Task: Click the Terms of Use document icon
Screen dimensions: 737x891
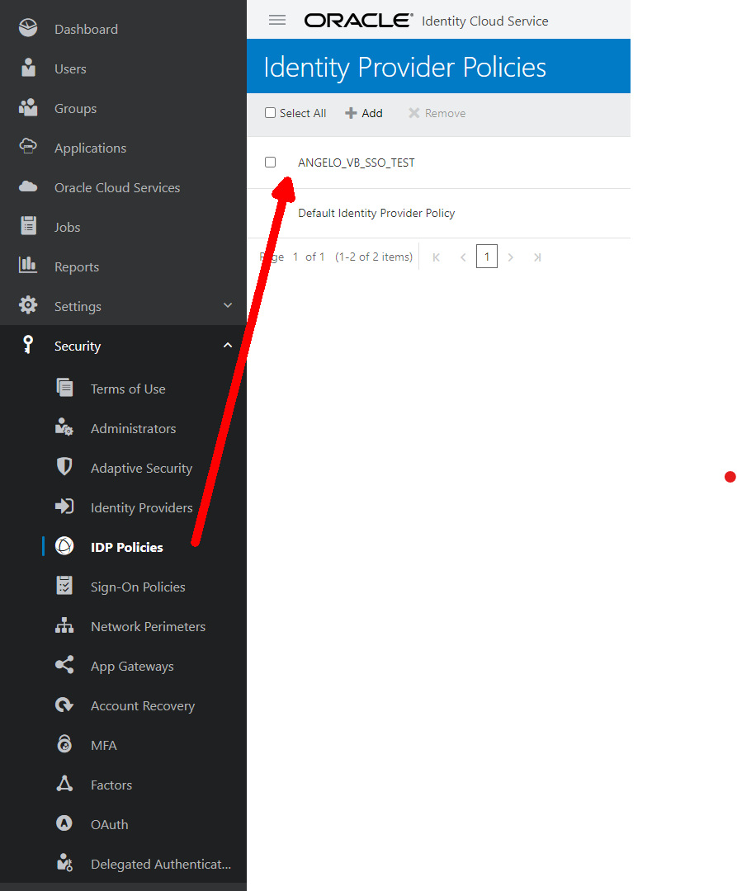Action: (64, 389)
